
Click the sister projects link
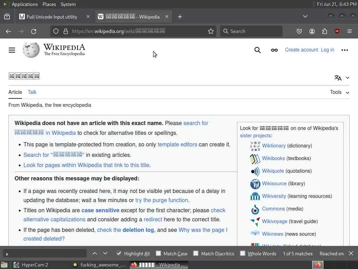(x=255, y=136)
